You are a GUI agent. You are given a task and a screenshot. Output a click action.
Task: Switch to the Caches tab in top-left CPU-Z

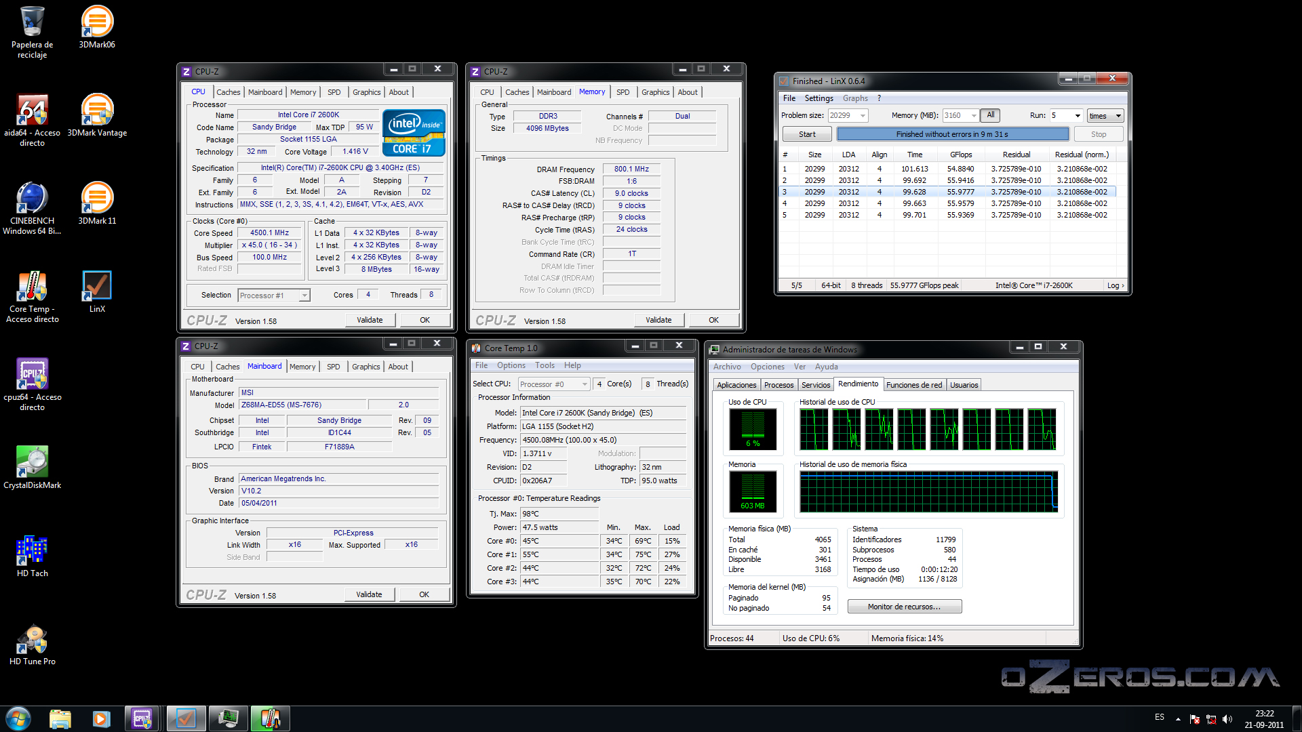[228, 92]
